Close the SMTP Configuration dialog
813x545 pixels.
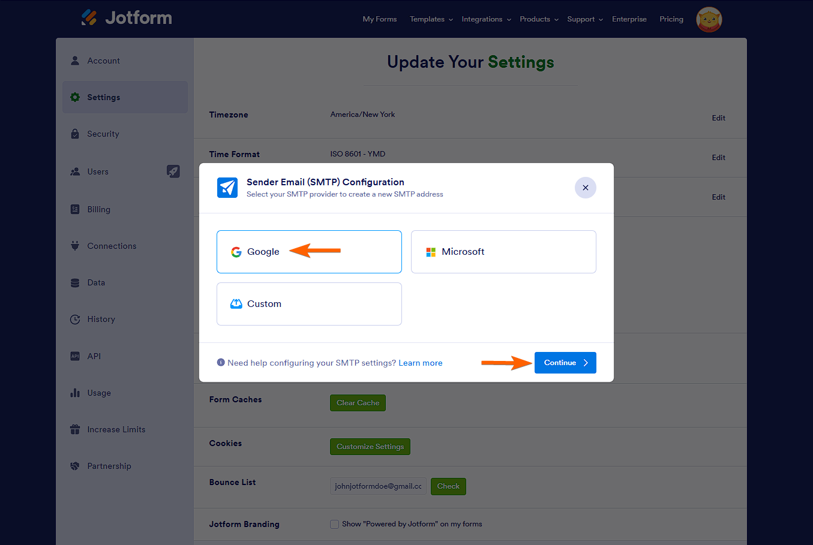click(x=586, y=188)
